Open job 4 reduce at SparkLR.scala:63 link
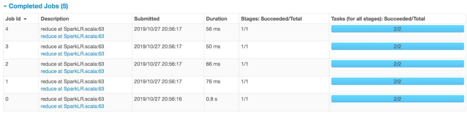This screenshot has height=113, width=467. [72, 36]
